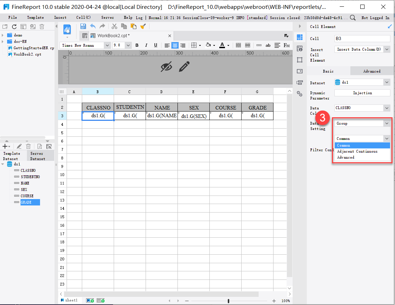Click the pencil edit icon in dataset panel
The image size is (395, 305).
pyautogui.click(x=19, y=146)
